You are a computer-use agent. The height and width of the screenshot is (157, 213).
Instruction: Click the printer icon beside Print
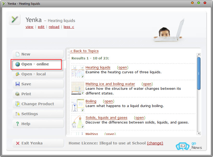pyautogui.click(x=17, y=94)
